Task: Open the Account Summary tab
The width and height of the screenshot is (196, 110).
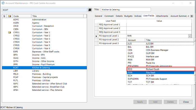Action: (179, 16)
